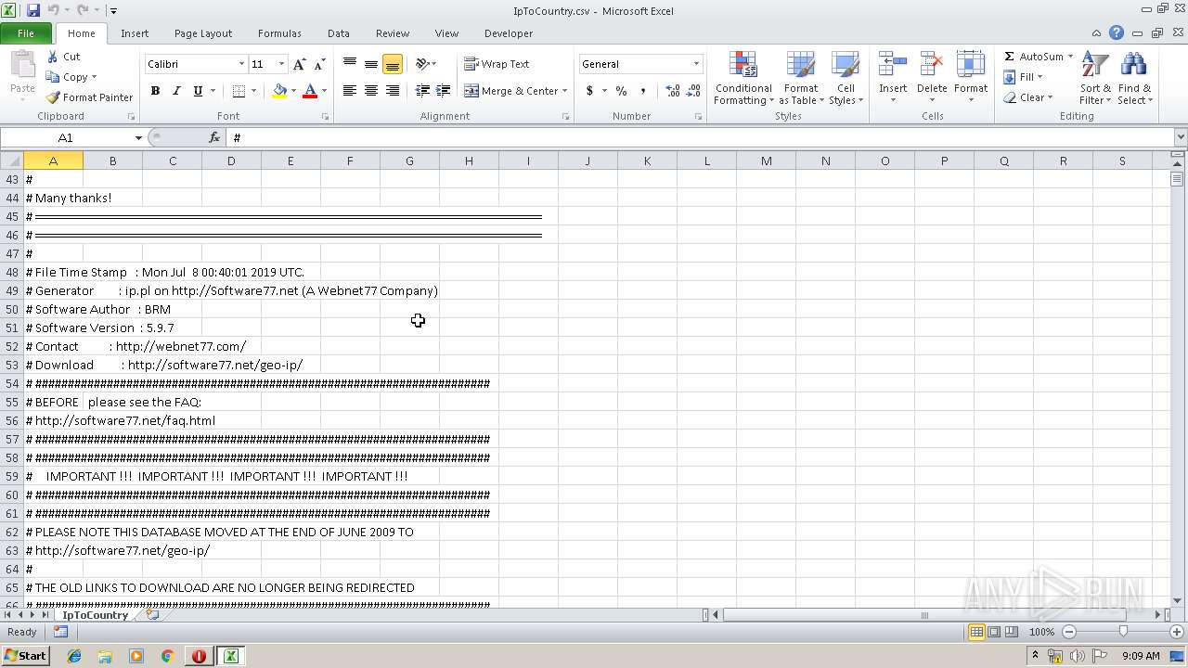Click the Cut scissors icon
Viewport: 1188px width, 668px height.
53,57
